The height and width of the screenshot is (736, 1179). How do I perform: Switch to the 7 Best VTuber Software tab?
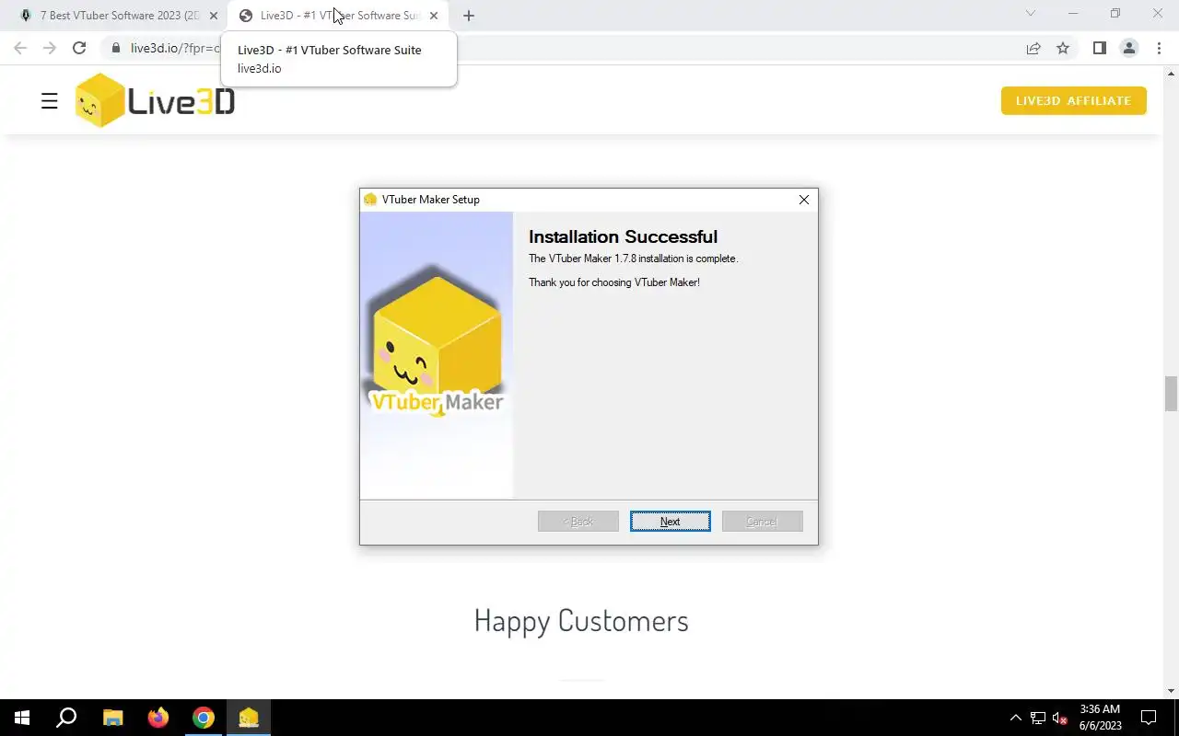pos(118,16)
